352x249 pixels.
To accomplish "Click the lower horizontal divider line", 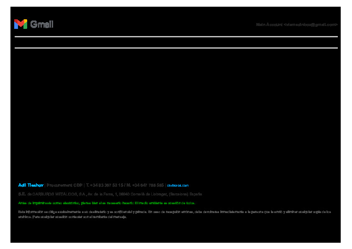I will coord(176,48).
